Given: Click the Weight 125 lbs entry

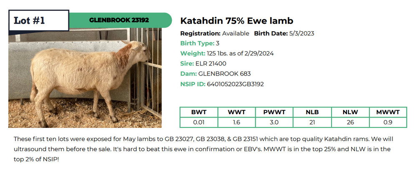Looking at the screenshot, I should pos(227,53).
